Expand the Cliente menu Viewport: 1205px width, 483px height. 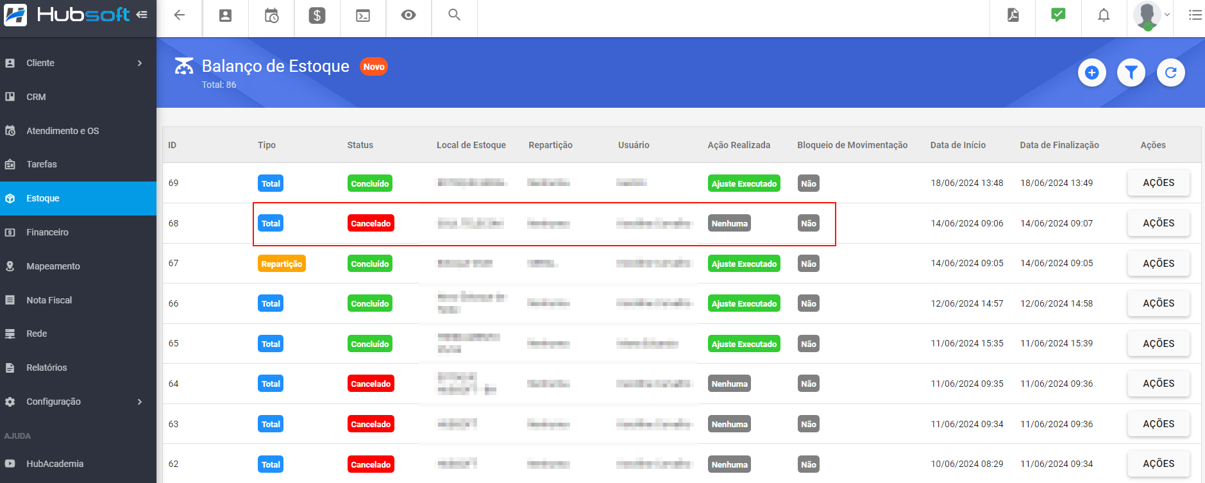[78, 63]
